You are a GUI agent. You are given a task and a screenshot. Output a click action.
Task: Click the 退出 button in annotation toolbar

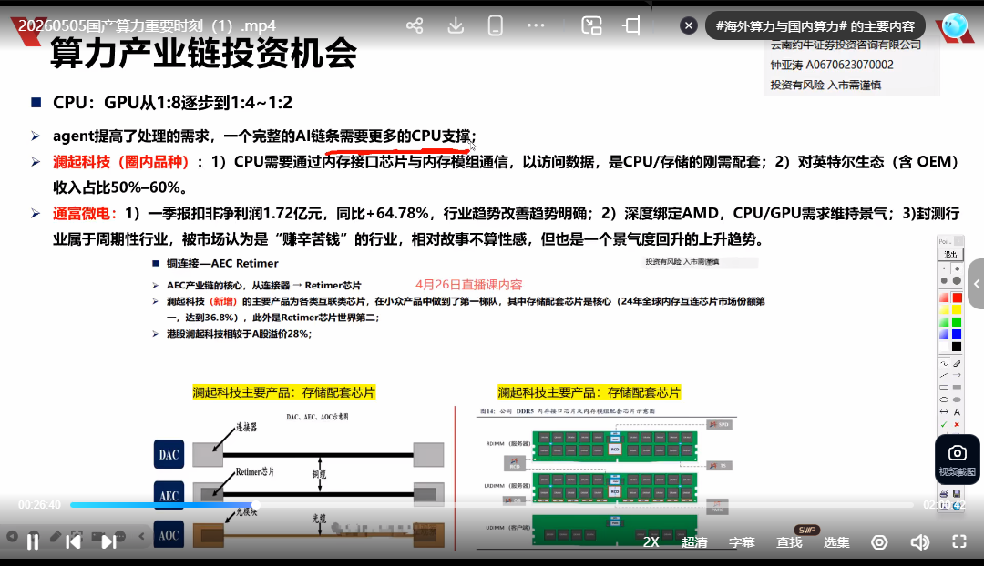[x=950, y=254]
